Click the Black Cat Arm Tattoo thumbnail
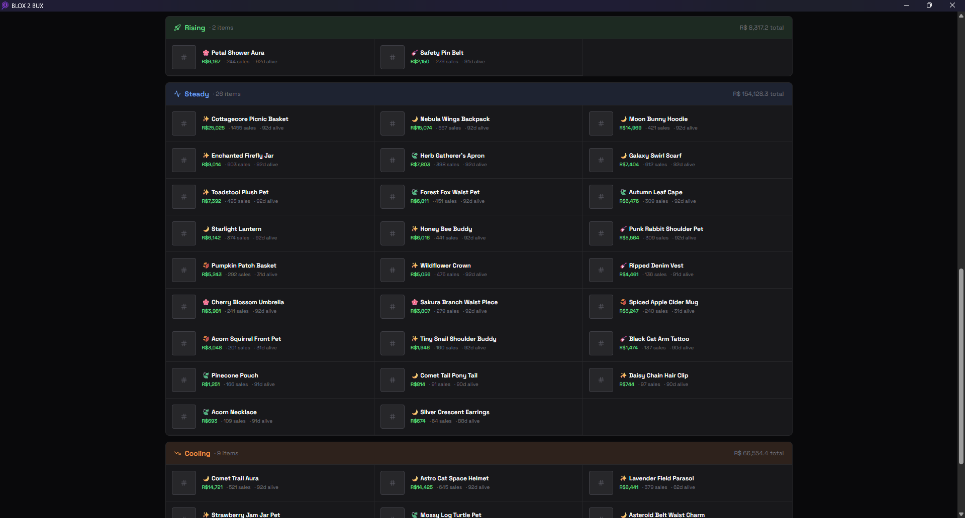The height and width of the screenshot is (518, 965). click(601, 343)
